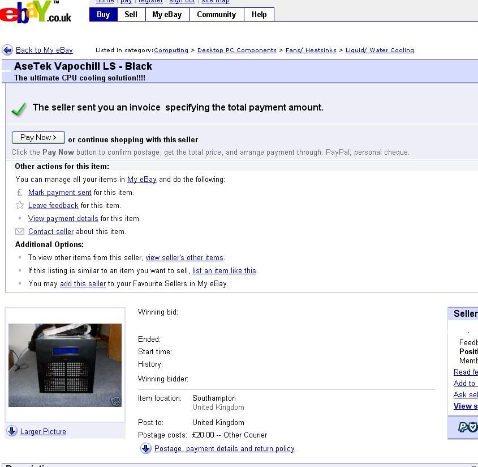This screenshot has height=467, width=478.
Task: Click the Pay Now button
Action: click(x=38, y=138)
